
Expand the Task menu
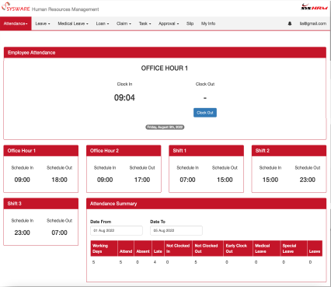pyautogui.click(x=145, y=23)
